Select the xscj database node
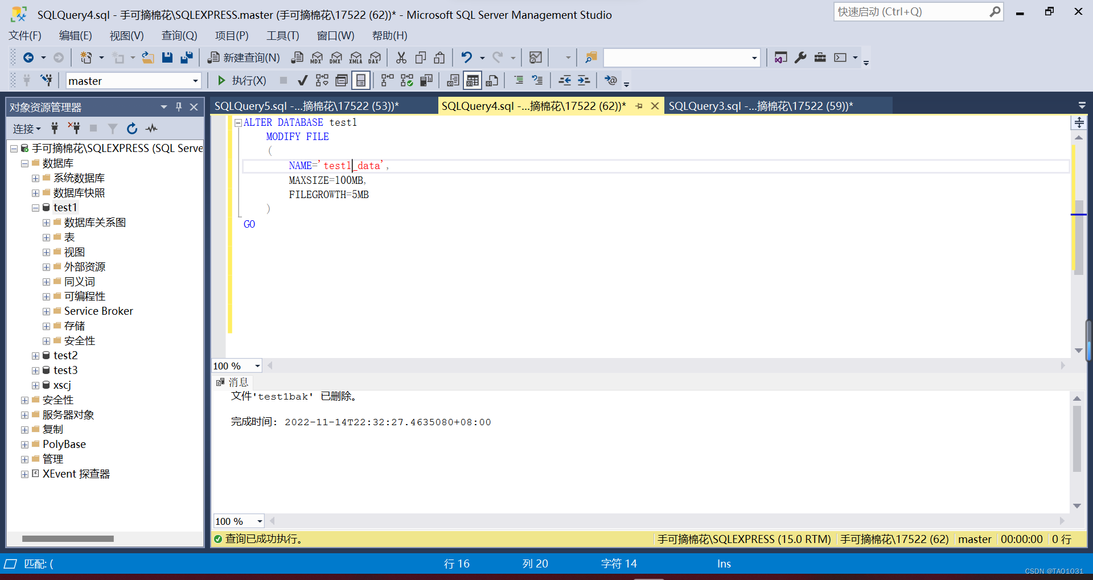Viewport: 1093px width, 580px height. (x=62, y=385)
